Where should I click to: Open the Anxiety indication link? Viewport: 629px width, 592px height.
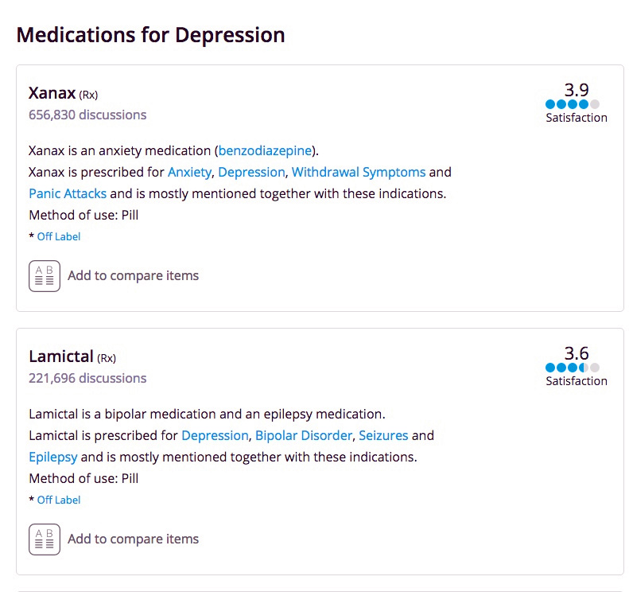tap(189, 172)
